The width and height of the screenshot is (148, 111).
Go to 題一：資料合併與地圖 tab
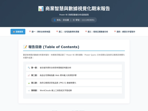pos(40,32)
